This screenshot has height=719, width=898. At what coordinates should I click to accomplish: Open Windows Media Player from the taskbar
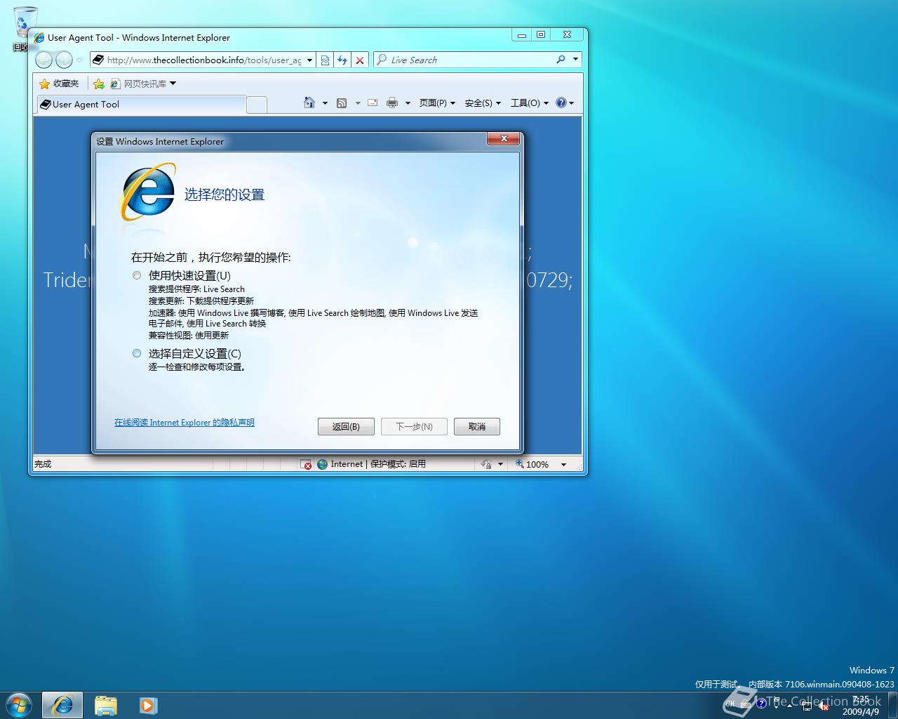point(148,705)
